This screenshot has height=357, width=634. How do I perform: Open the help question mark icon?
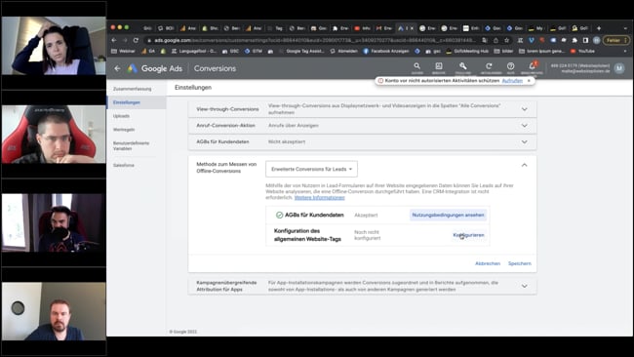(x=511, y=67)
